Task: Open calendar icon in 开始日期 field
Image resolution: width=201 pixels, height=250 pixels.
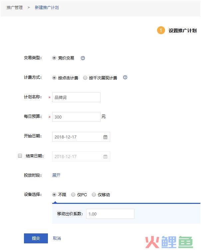Action: coord(105,137)
